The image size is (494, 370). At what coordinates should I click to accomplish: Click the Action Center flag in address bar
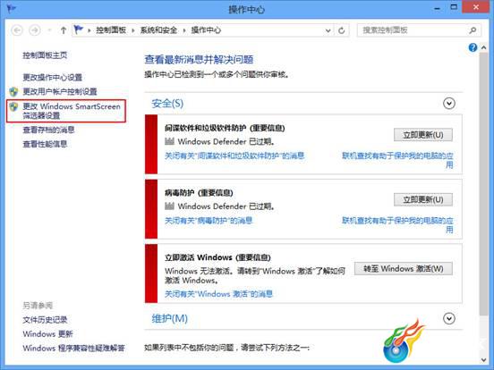point(78,29)
